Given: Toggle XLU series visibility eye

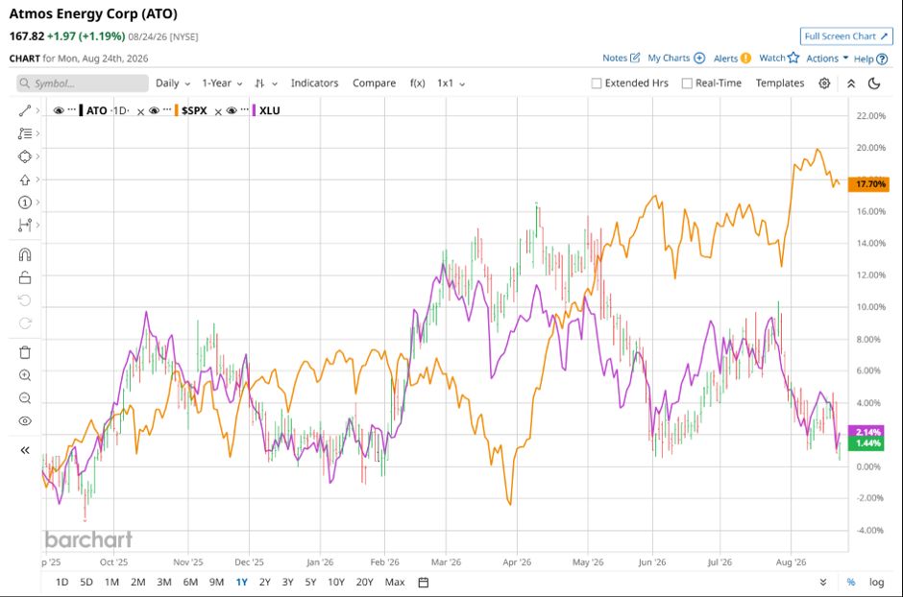Looking at the screenshot, I should tap(232, 110).
